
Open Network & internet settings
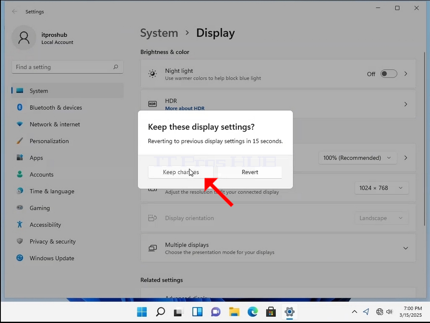click(67, 124)
